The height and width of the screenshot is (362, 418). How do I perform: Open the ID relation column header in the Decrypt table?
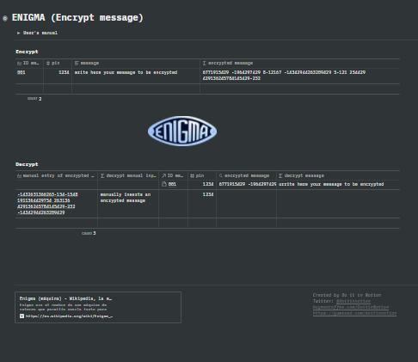click(x=173, y=175)
